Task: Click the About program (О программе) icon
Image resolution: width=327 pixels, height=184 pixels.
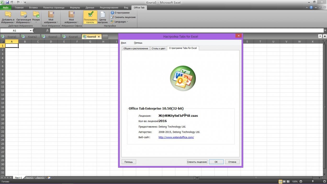Action: pyautogui.click(x=112, y=13)
